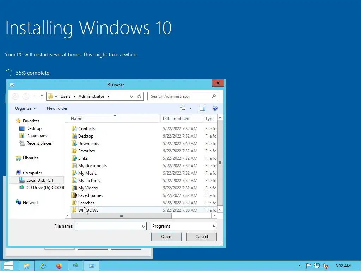Click the File name input field
Viewport: 361px width, 271px height.
click(x=108, y=226)
